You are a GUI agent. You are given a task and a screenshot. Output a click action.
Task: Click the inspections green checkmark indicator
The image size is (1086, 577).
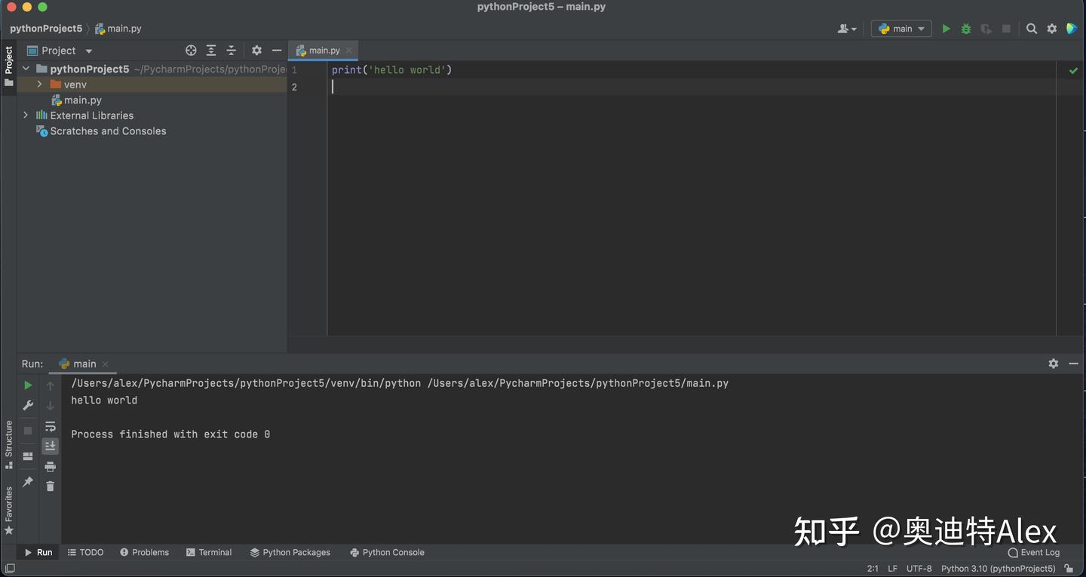1073,69
